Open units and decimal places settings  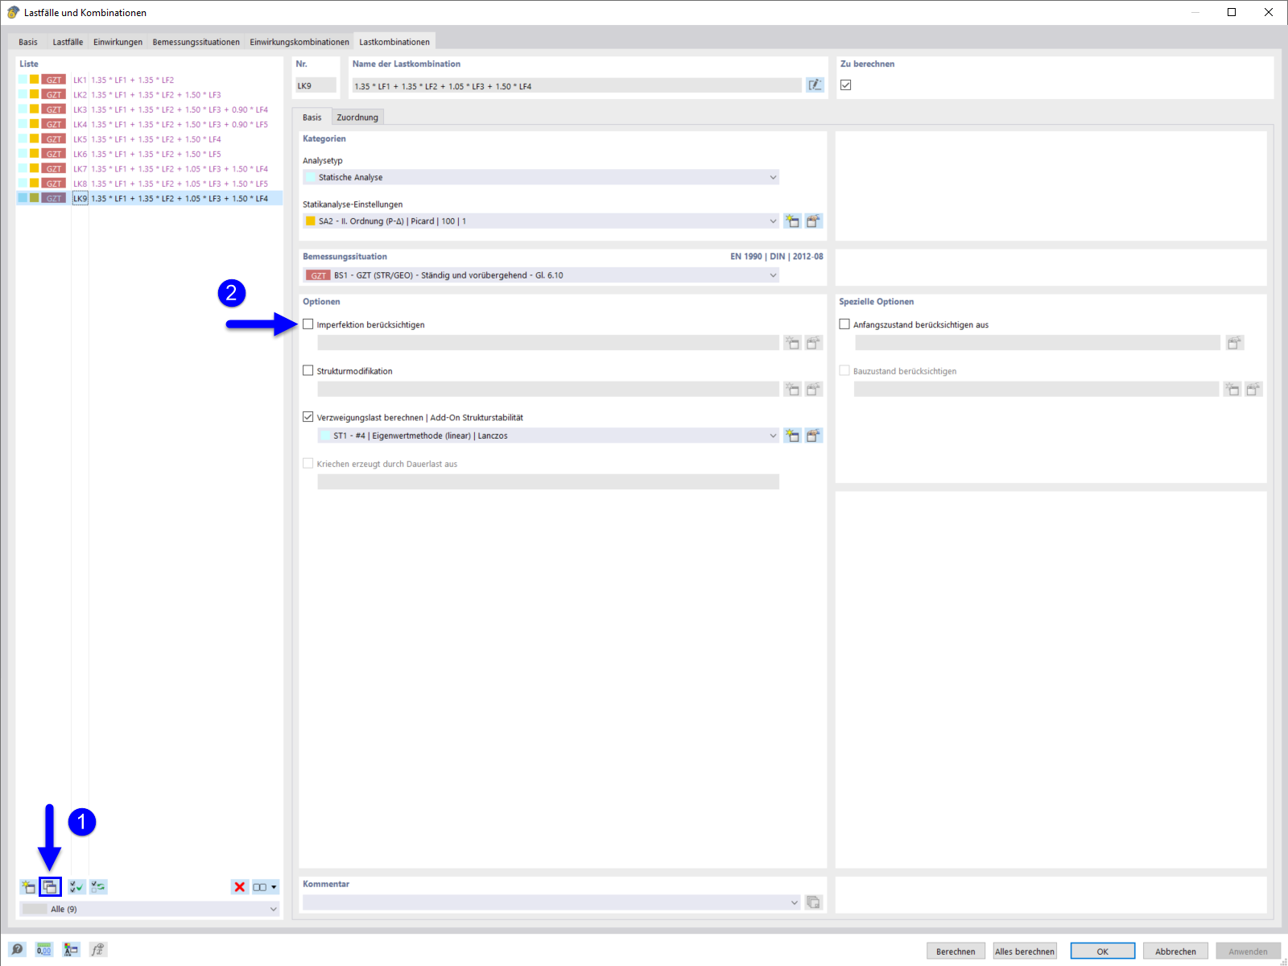[43, 949]
